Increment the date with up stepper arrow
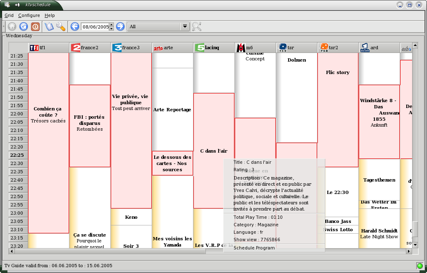This screenshot has height=273, width=427. click(111, 24)
